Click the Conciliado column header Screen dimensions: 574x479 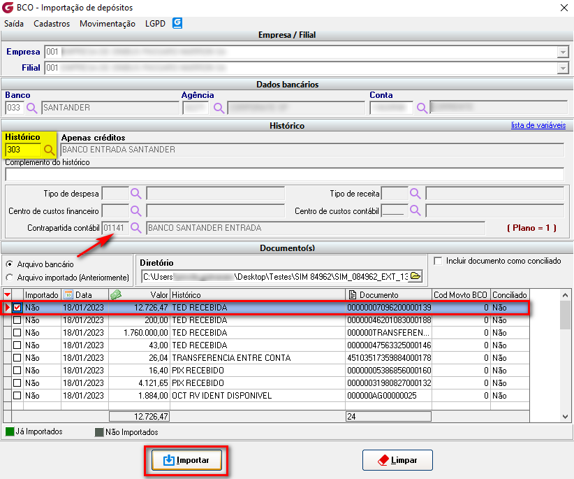pyautogui.click(x=510, y=294)
